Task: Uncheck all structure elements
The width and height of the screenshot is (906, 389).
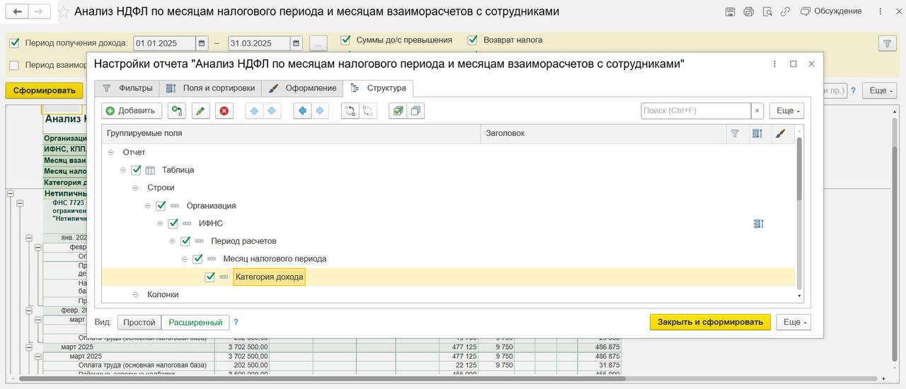Action: coord(415,110)
